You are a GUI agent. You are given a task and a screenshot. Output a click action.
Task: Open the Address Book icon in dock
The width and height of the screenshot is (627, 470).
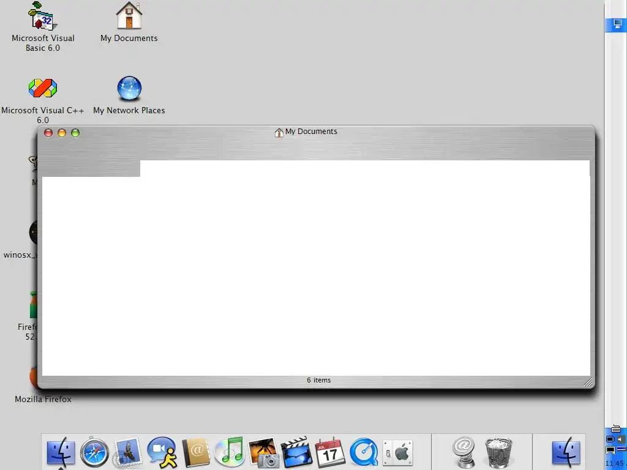[195, 452]
